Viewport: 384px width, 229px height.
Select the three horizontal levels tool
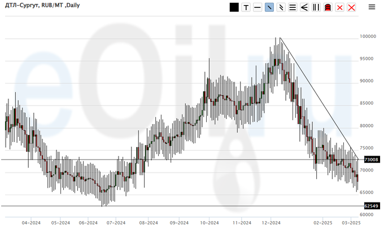pyautogui.click(x=293, y=7)
